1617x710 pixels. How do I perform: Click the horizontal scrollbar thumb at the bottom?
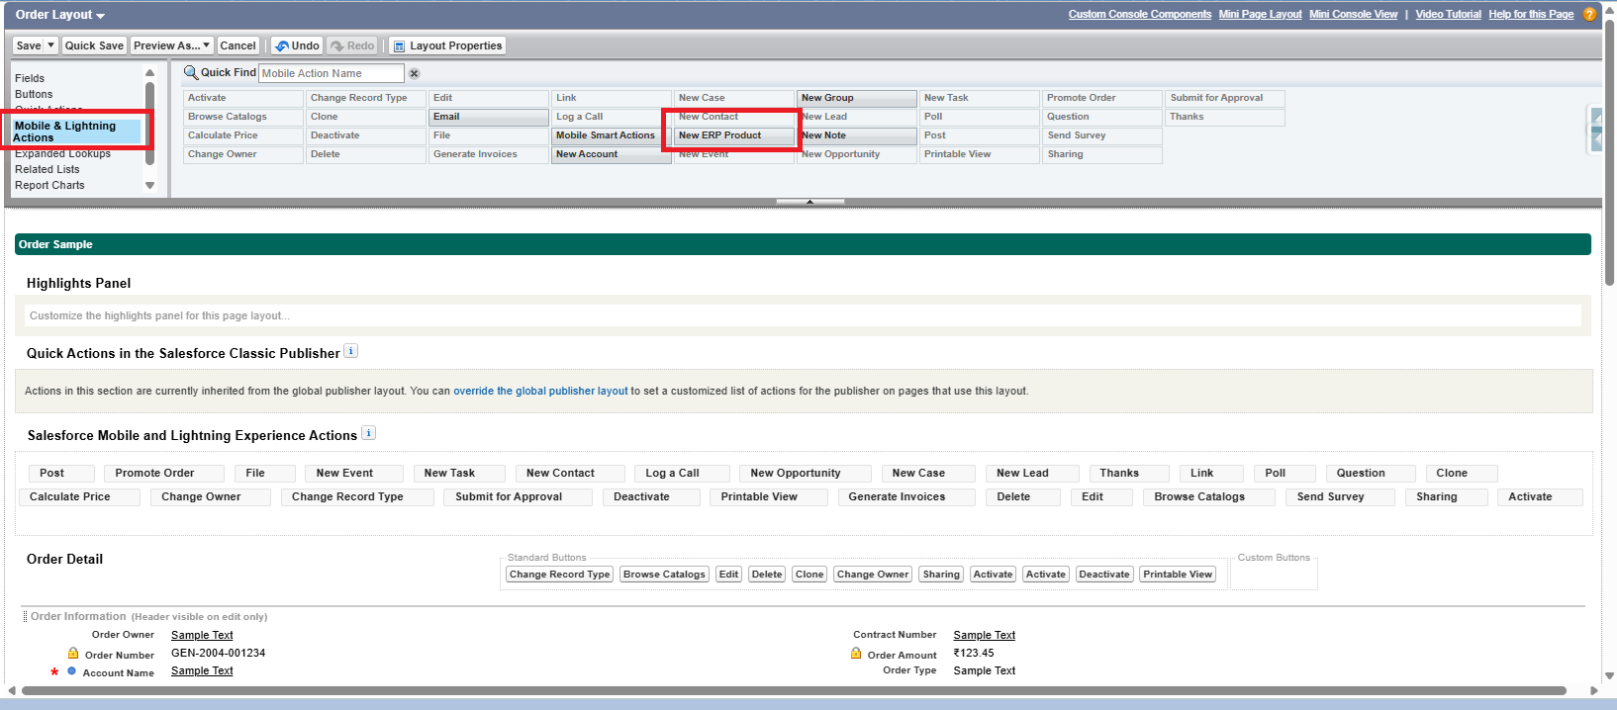point(793,690)
